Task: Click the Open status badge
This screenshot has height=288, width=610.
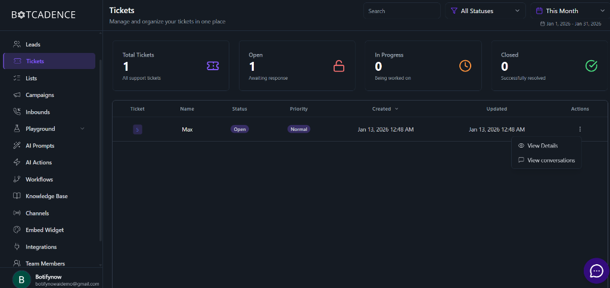Action: [239, 129]
